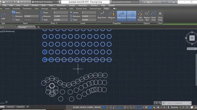The width and height of the screenshot is (197, 110).
Task: Click the Sign In button
Action: pyautogui.click(x=149, y=2)
